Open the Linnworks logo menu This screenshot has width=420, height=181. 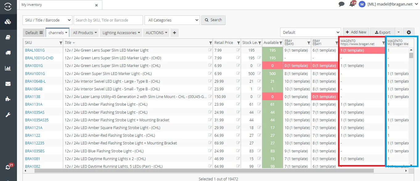click(8, 6)
